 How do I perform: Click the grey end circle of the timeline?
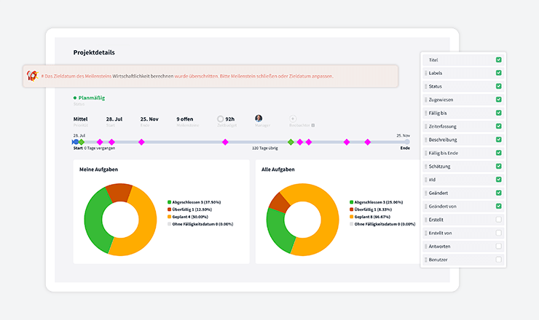click(407, 142)
